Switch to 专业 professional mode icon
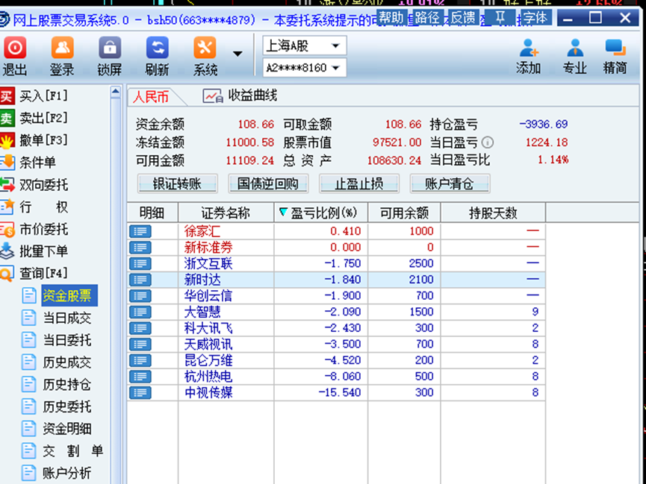 point(574,49)
